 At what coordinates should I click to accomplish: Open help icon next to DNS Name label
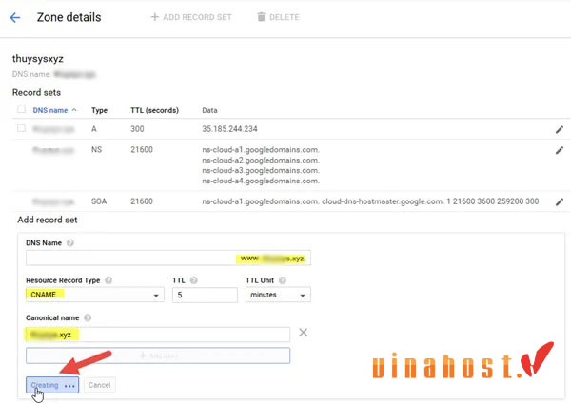pos(70,242)
